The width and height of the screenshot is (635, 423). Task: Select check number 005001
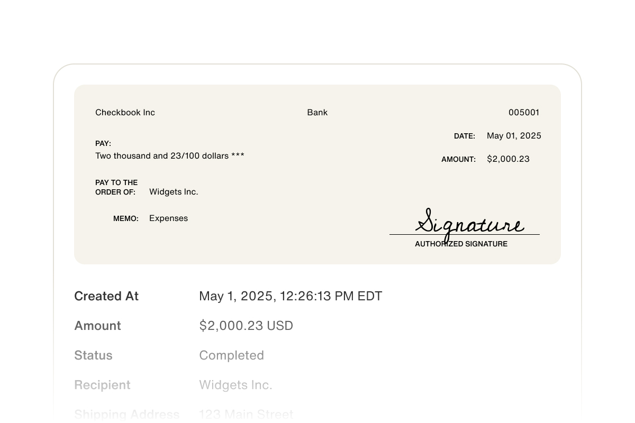pos(524,112)
